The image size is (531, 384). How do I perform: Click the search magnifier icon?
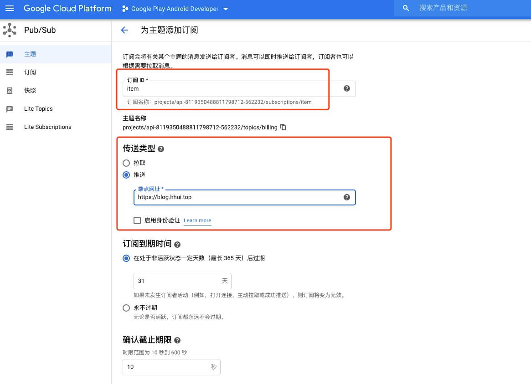[x=406, y=8]
